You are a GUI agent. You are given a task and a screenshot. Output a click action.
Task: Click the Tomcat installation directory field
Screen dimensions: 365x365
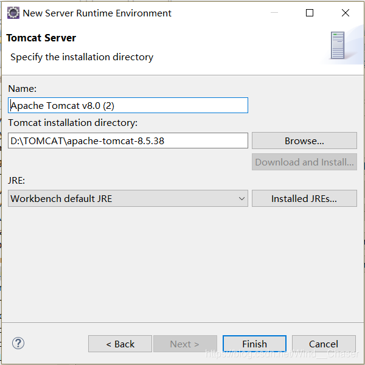128,141
